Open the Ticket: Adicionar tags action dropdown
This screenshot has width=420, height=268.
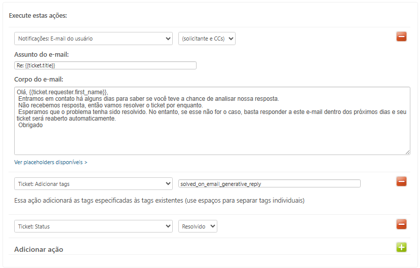coord(93,183)
